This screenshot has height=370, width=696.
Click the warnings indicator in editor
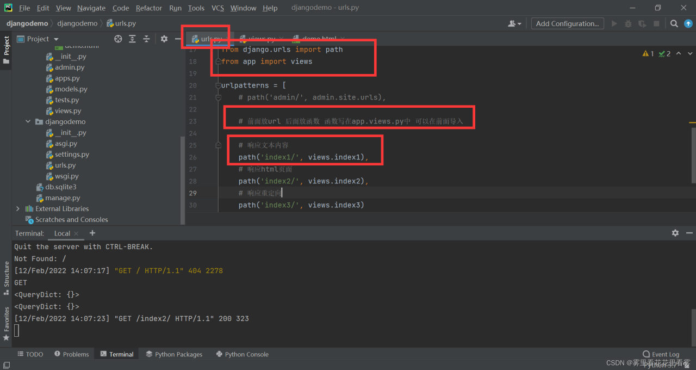click(x=648, y=54)
